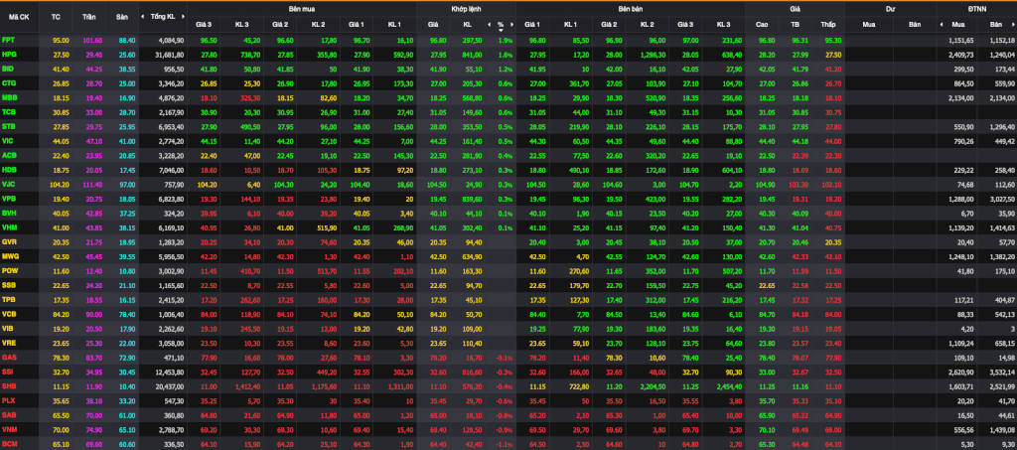Open the TCB stock ticker
Viewport: 1017px width, 450px height.
8,112
